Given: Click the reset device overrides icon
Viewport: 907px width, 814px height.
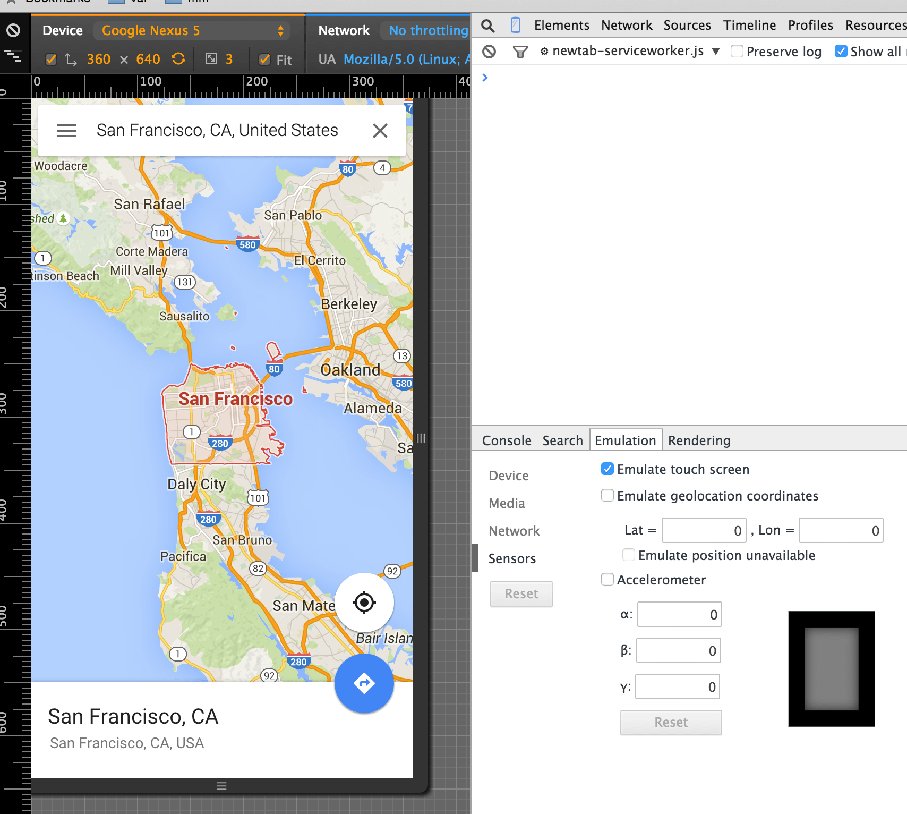Looking at the screenshot, I should coord(13,30).
